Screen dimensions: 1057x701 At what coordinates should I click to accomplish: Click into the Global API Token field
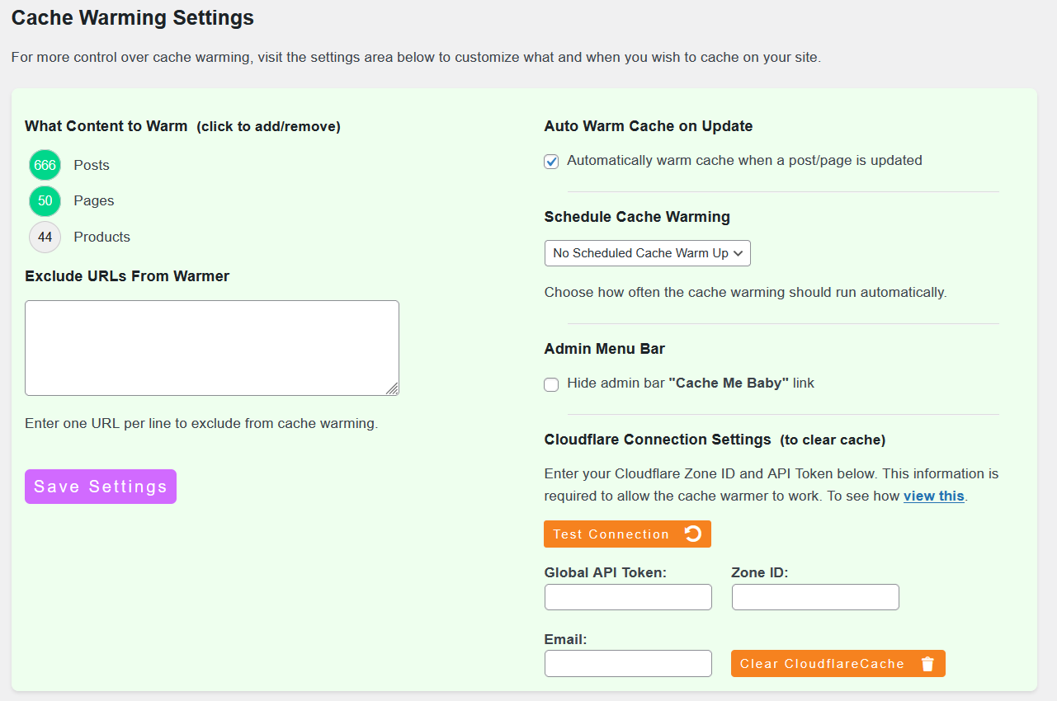coord(628,597)
